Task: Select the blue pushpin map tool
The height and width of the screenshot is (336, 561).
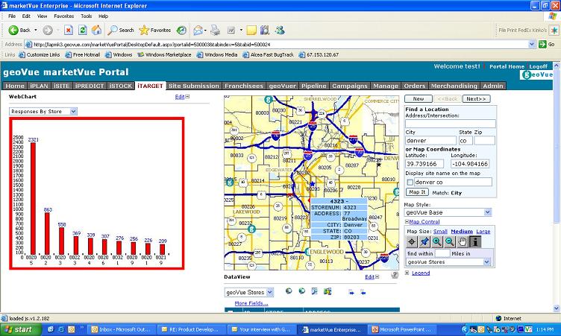Action: point(424,242)
